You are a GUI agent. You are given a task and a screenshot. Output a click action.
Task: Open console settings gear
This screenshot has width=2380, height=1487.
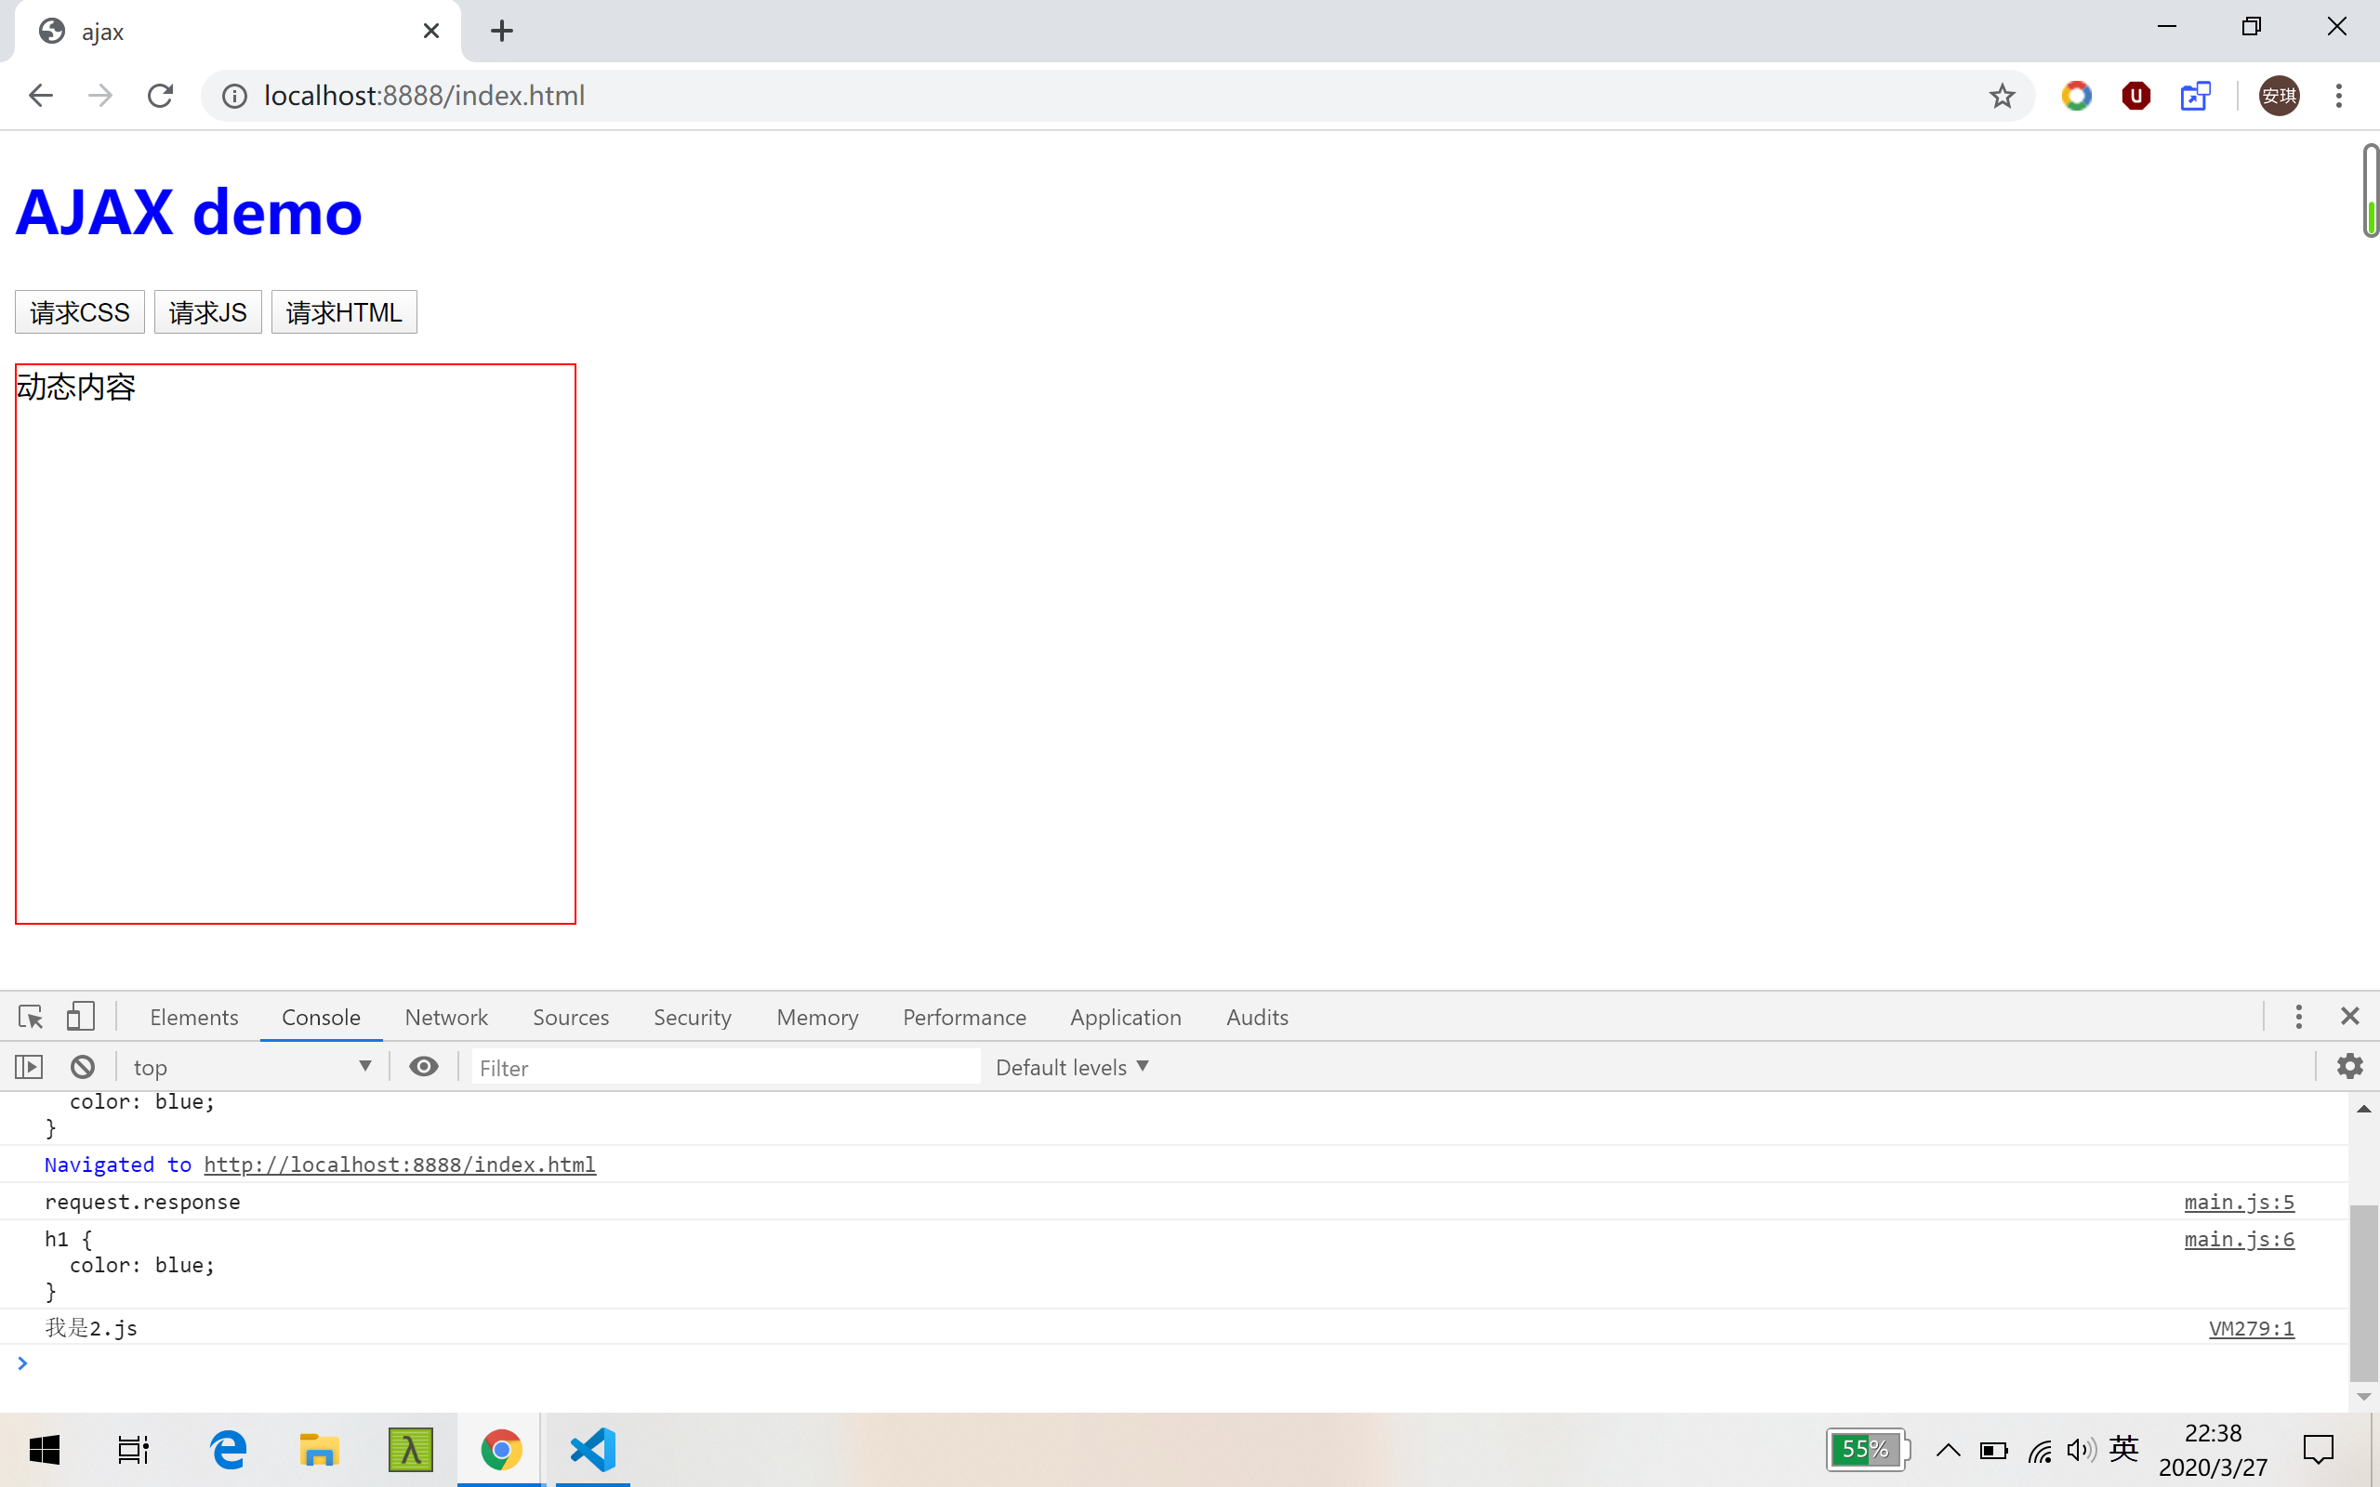(x=2349, y=1066)
